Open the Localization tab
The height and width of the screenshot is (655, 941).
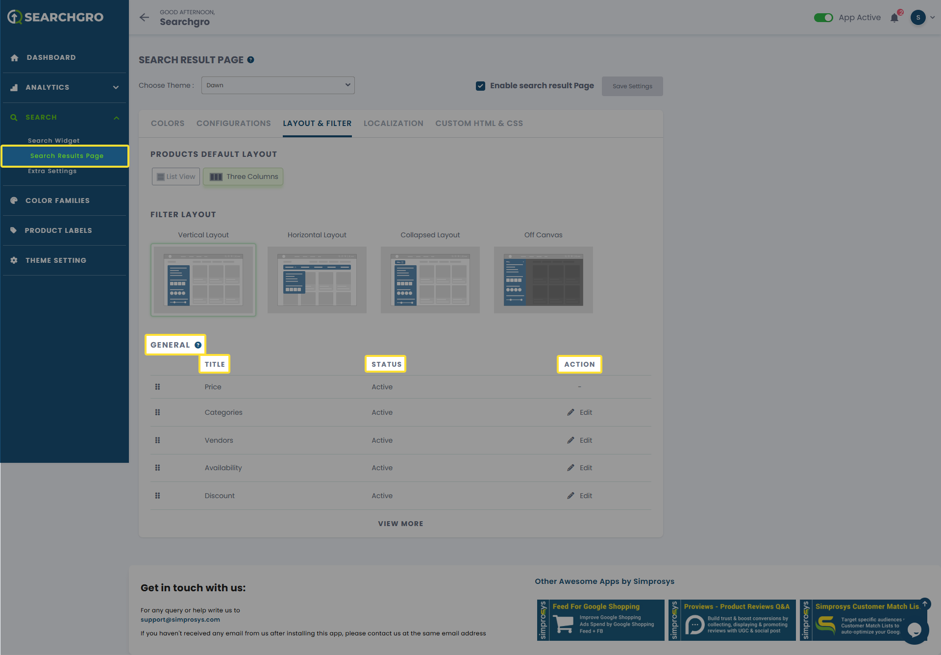(x=393, y=124)
